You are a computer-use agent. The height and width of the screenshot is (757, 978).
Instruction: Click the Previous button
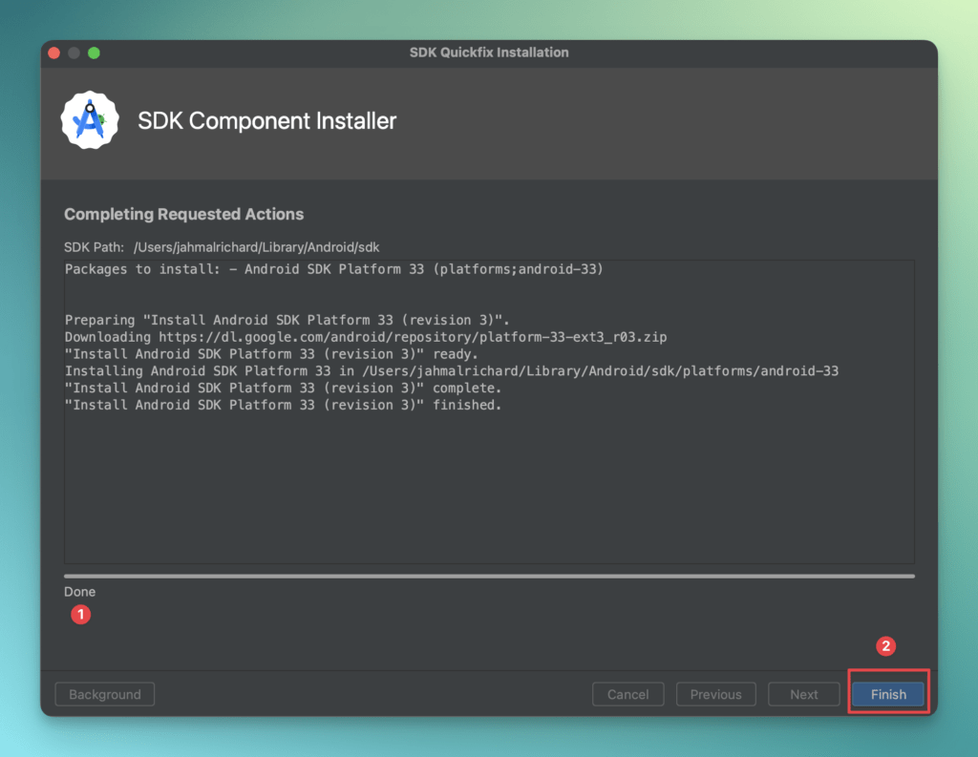point(715,694)
